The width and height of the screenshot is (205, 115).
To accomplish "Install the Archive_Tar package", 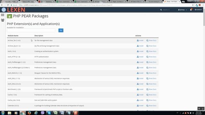I will coord(140,41).
